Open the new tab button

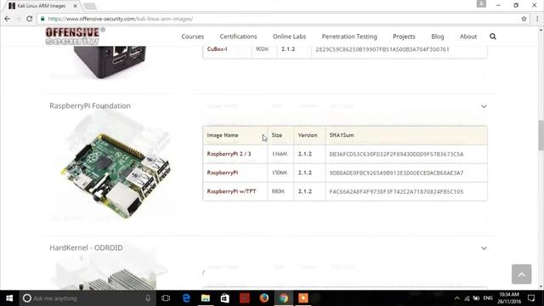(x=90, y=6)
